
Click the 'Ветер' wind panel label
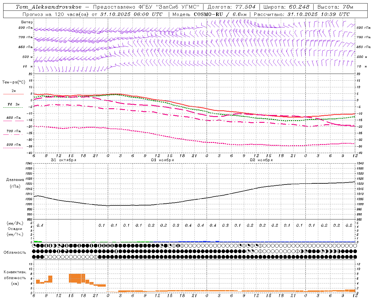[27, 22]
